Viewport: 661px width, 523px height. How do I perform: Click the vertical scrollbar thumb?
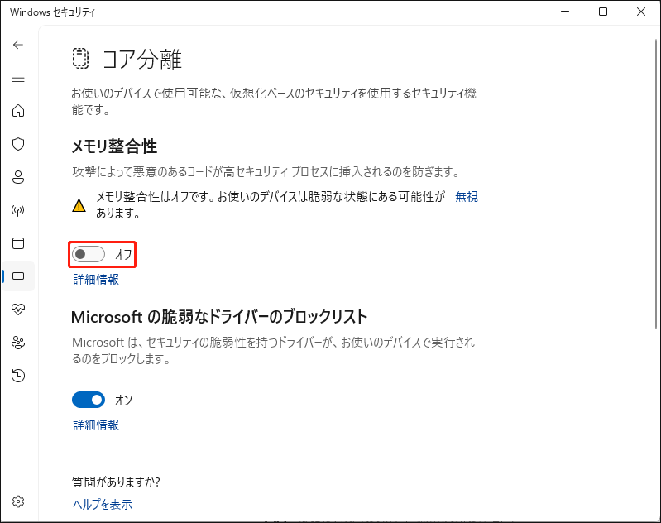coord(656,184)
